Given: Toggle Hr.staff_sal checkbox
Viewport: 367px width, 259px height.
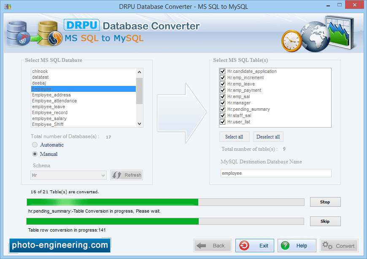Looking at the screenshot, I should click(223, 115).
